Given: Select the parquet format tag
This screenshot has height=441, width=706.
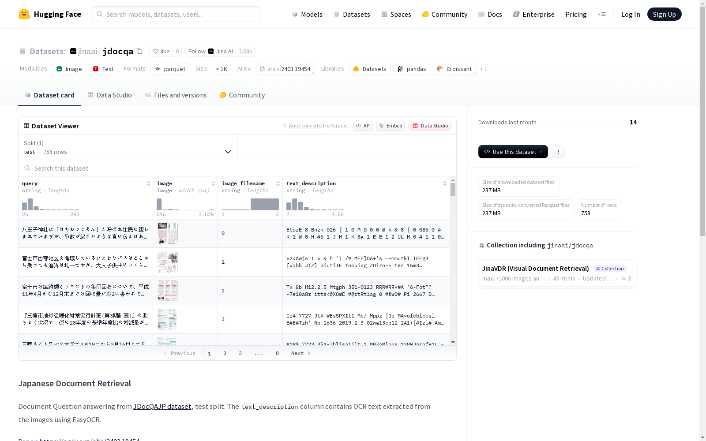Looking at the screenshot, I should [x=170, y=69].
